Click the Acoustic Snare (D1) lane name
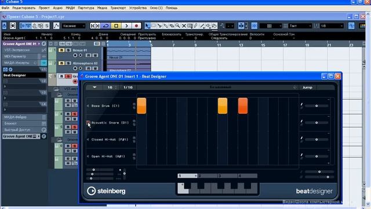This screenshot has width=371, height=209. 110,122
